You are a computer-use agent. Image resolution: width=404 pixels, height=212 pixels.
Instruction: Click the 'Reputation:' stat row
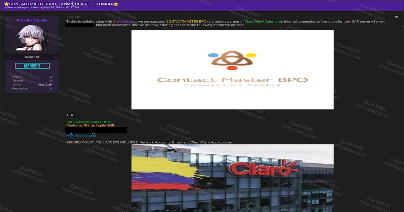32,89
